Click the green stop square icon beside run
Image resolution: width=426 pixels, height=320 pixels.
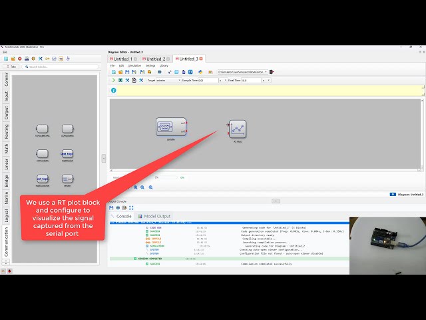pos(120,80)
